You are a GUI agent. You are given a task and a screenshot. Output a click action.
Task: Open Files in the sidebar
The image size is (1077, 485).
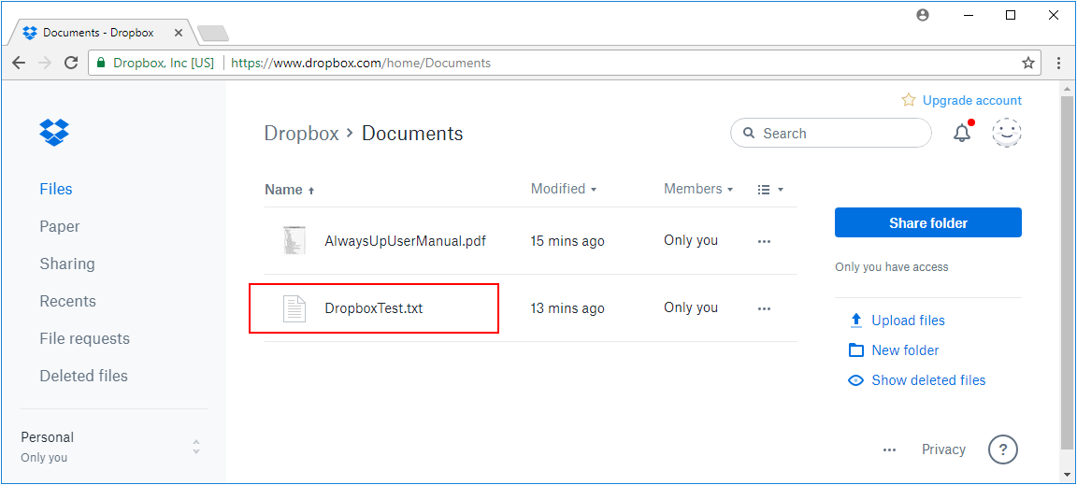(56, 189)
